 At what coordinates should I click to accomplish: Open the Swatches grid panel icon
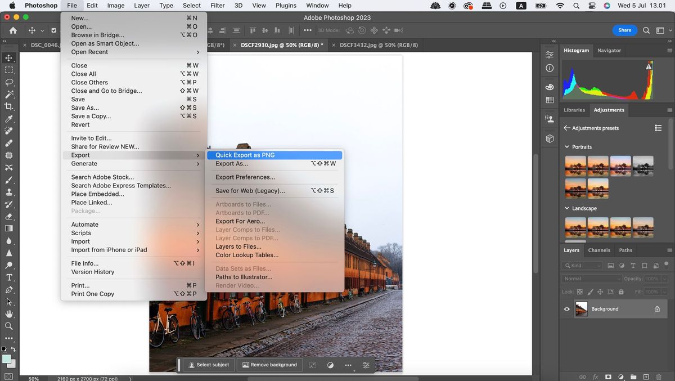(550, 100)
